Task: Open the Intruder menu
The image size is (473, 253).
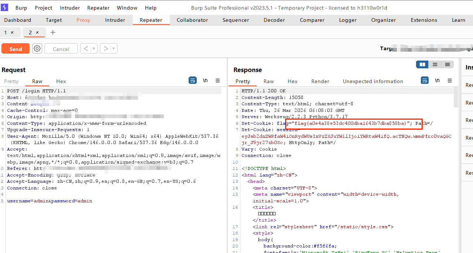Action: (x=70, y=8)
